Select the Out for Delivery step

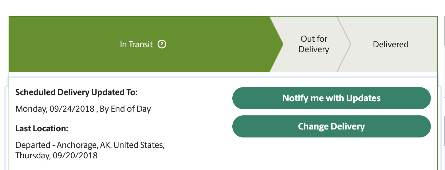(x=314, y=44)
